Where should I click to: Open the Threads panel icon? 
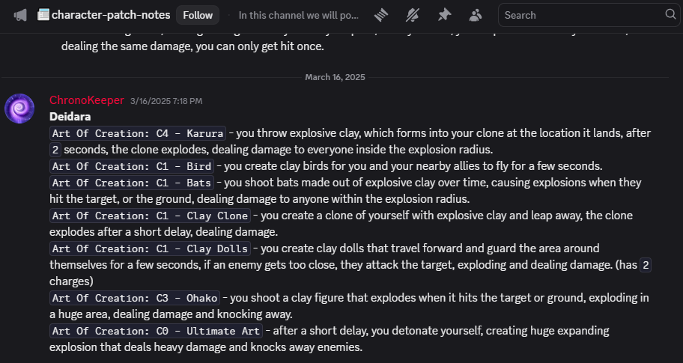click(x=383, y=15)
